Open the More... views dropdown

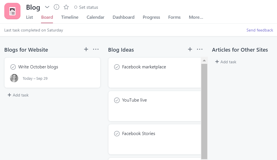tap(196, 17)
